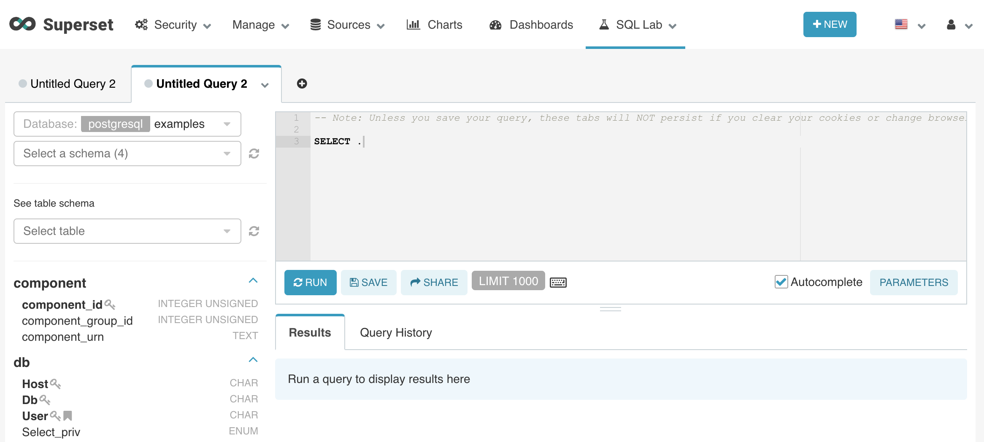
Task: Refresh the table list
Action: [x=254, y=231]
